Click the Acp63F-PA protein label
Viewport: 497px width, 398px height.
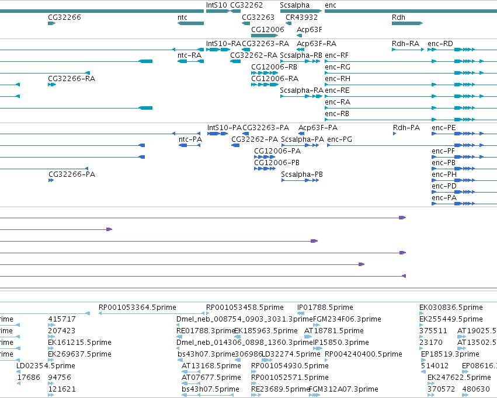coord(318,128)
